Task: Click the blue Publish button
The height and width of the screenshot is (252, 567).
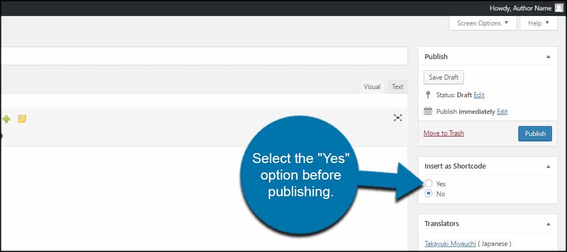Action: pyautogui.click(x=535, y=134)
